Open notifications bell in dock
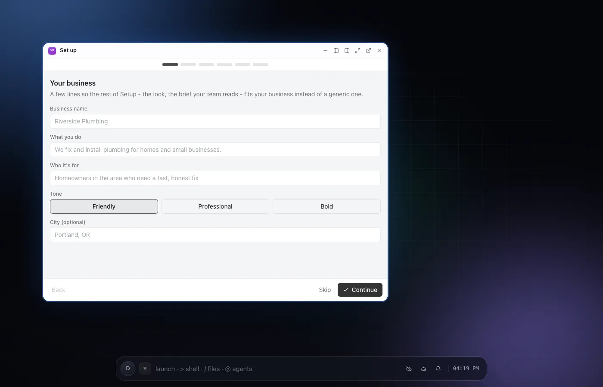This screenshot has height=387, width=603. pos(438,369)
